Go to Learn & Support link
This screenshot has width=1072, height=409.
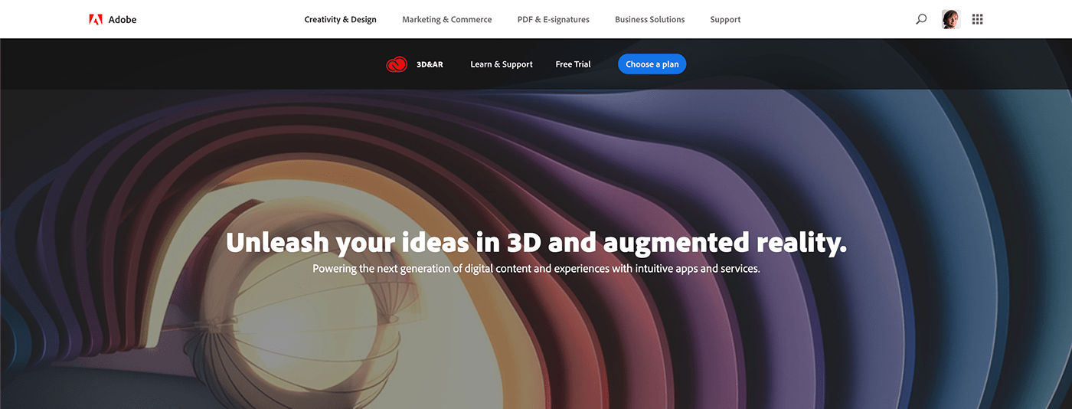coord(502,64)
